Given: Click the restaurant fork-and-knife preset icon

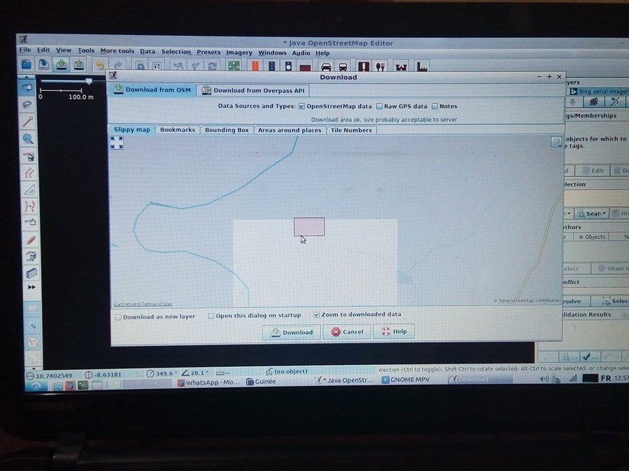Looking at the screenshot, I should (380, 67).
